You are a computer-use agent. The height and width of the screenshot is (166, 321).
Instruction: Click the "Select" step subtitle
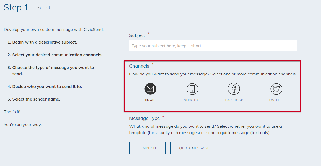point(43,8)
